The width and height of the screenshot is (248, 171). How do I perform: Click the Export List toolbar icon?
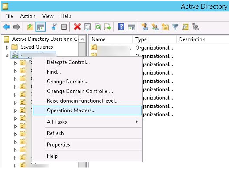pyautogui.click(x=108, y=27)
